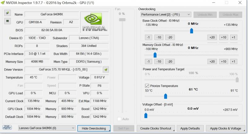Click the Driver Version field GeForce 375.70 WHQL
This screenshot has width=248, height=134.
pyautogui.click(x=63, y=69)
